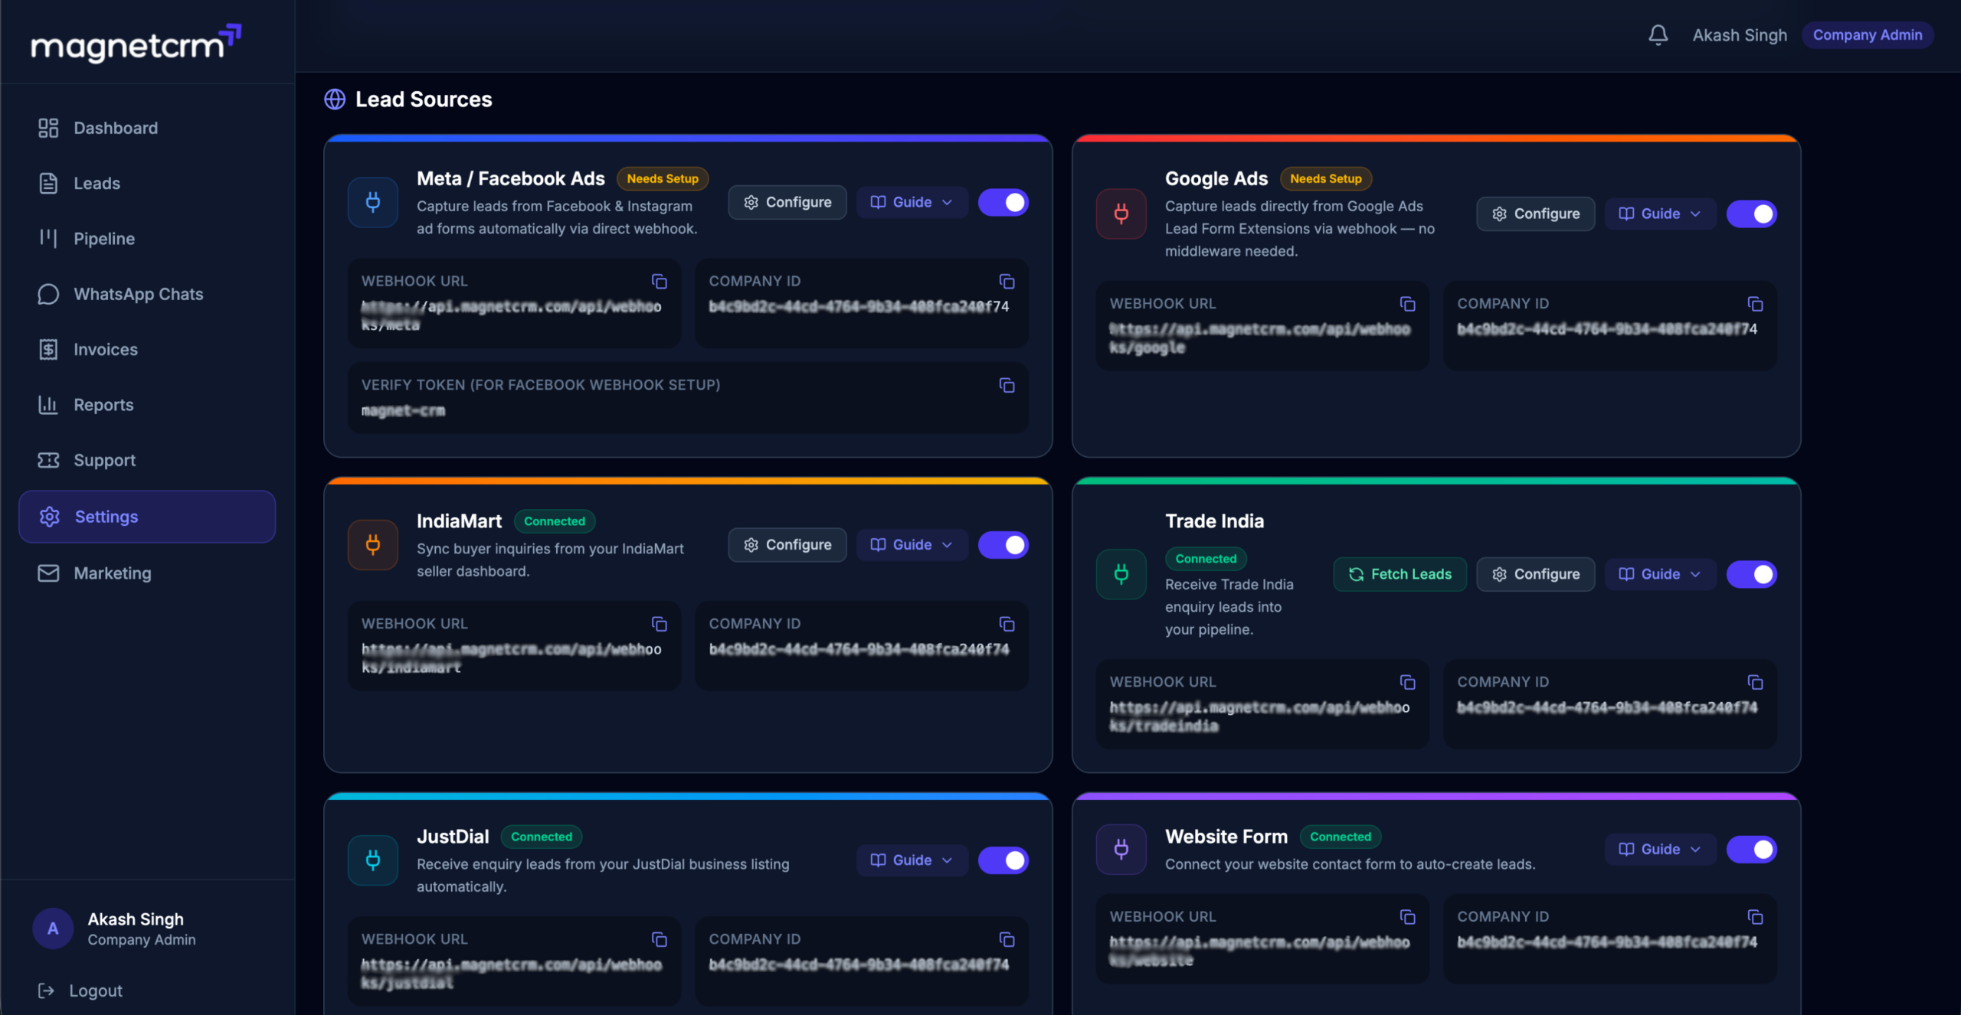Image resolution: width=1961 pixels, height=1015 pixels.
Task: Click Google Ads plug icon
Action: tap(1121, 214)
